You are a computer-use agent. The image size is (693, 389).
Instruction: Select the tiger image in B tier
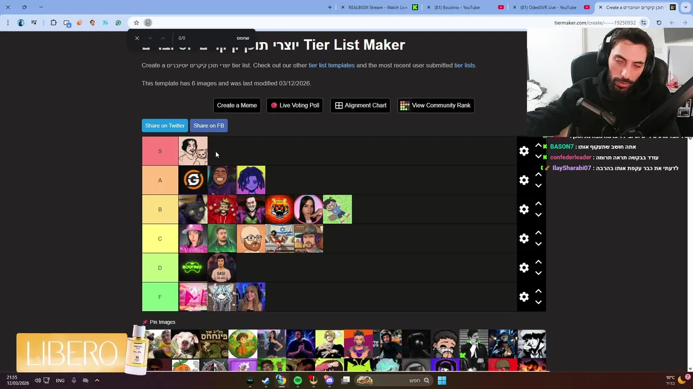[x=279, y=209]
